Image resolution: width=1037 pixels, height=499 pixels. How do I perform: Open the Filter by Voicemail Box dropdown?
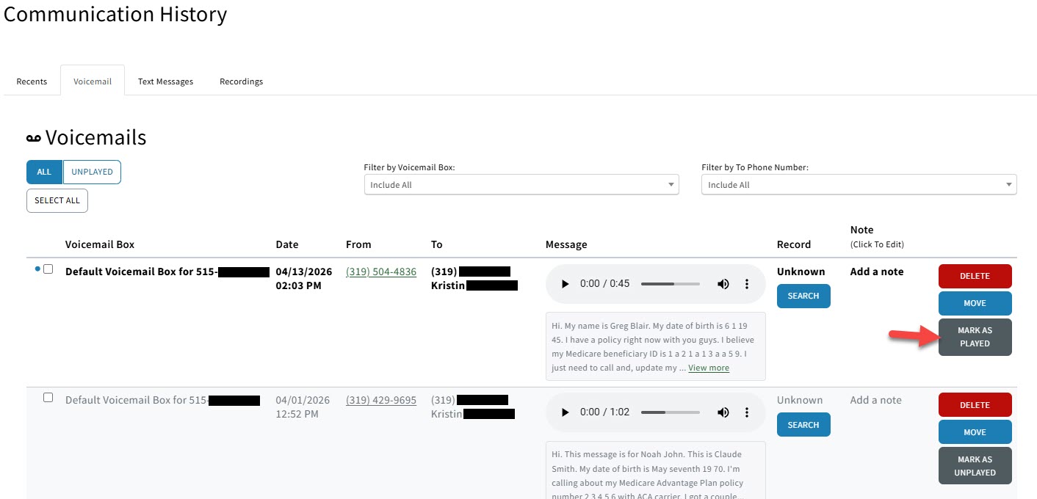521,185
